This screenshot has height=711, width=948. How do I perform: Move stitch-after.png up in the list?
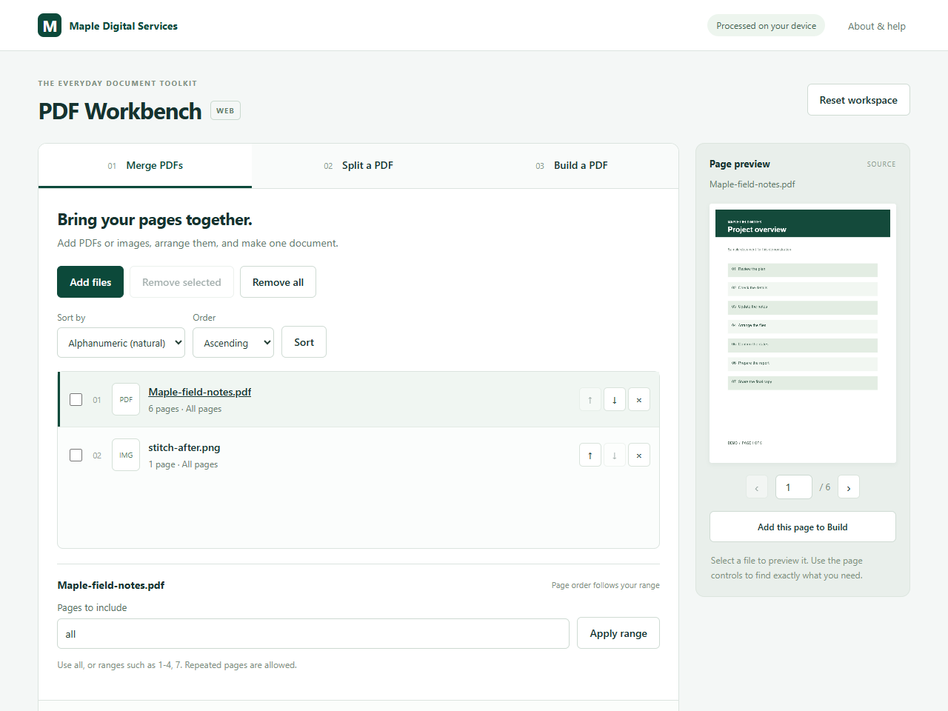tap(590, 455)
